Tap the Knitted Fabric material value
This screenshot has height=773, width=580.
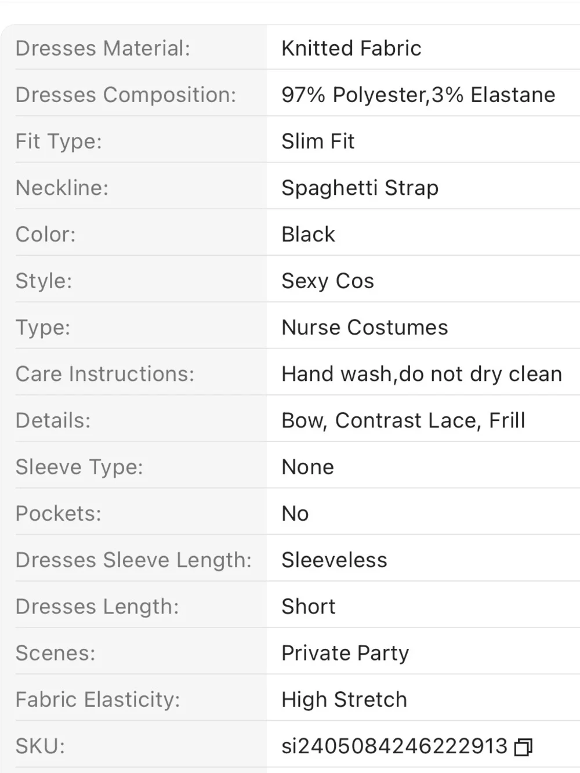click(x=351, y=48)
